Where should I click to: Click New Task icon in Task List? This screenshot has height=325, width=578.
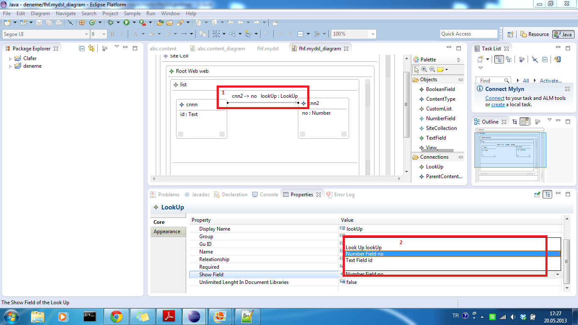(480, 60)
